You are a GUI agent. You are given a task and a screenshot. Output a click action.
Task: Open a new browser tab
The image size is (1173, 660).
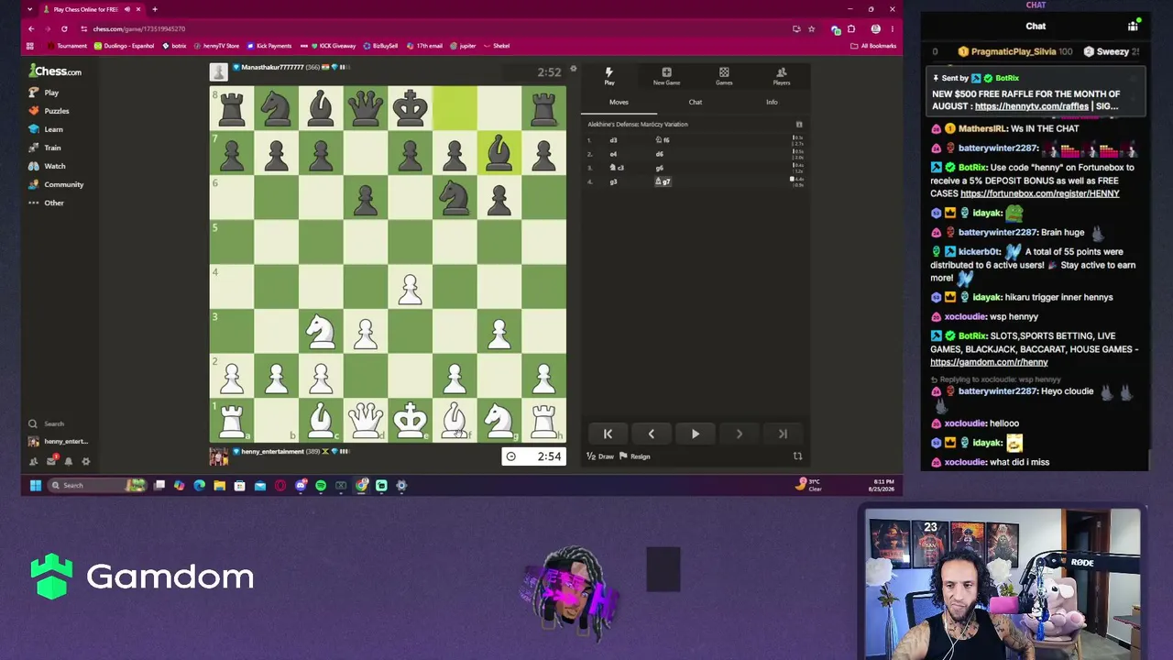pyautogui.click(x=155, y=9)
